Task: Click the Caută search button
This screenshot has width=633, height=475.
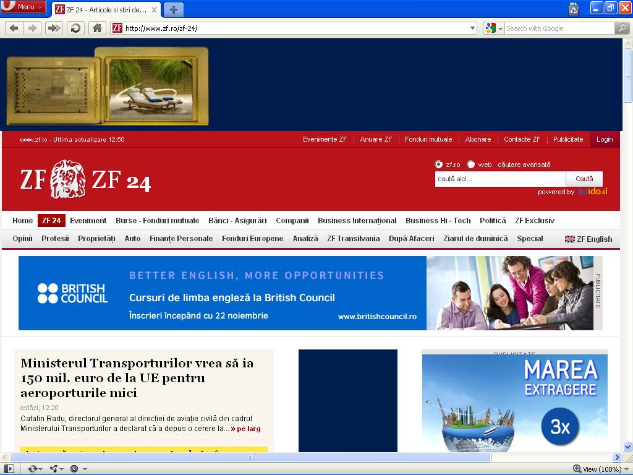Action: [x=584, y=179]
